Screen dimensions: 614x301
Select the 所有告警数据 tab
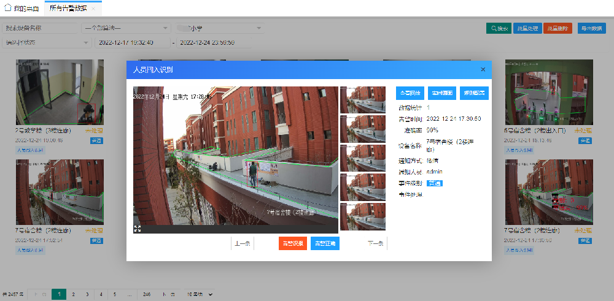pyautogui.click(x=73, y=8)
